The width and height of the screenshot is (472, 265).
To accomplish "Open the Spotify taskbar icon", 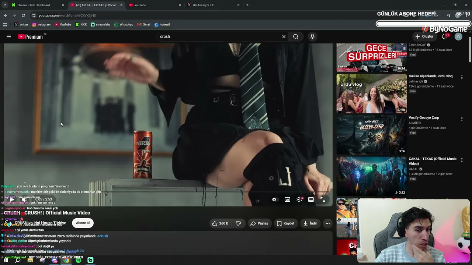I will click(79, 260).
